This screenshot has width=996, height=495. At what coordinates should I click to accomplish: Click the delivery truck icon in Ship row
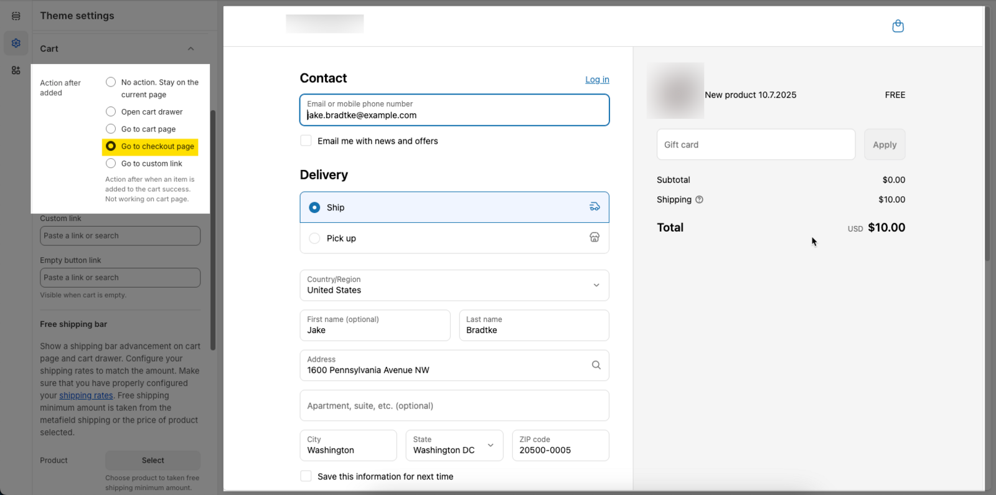(594, 207)
